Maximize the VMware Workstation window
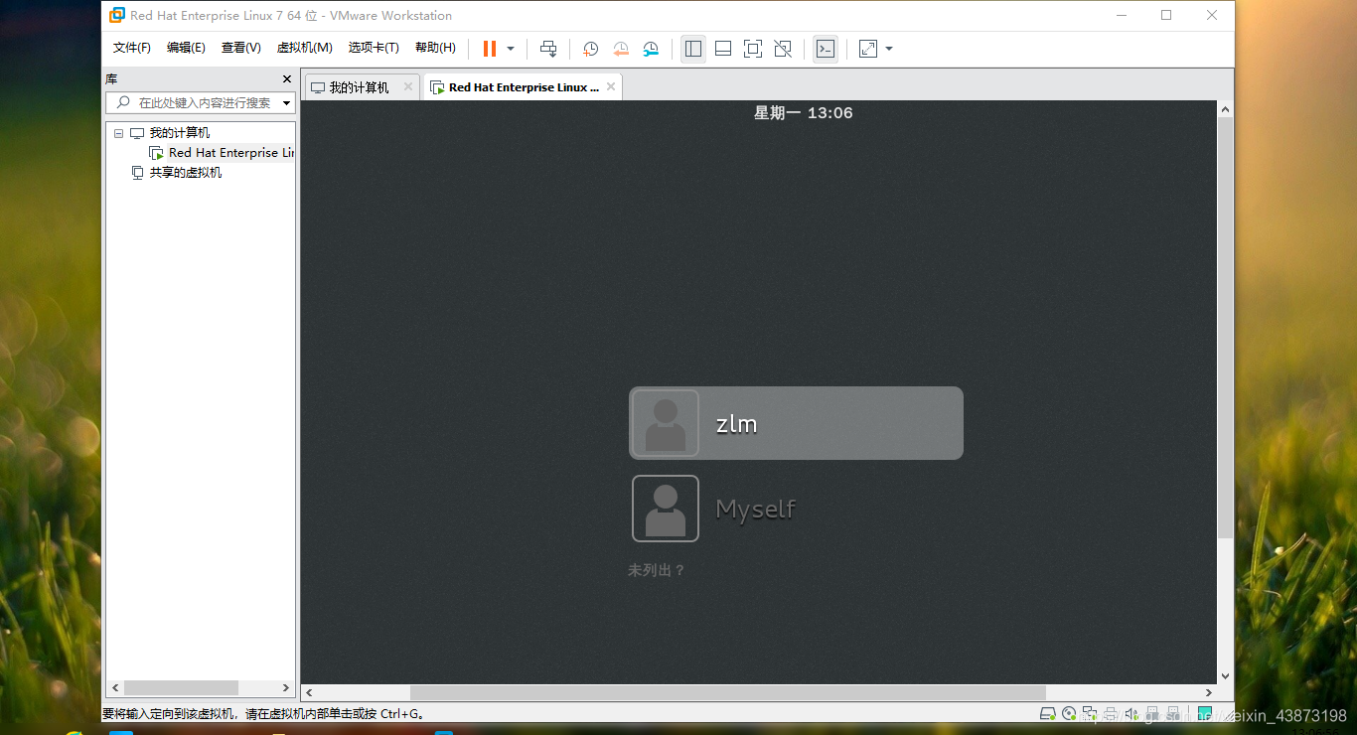 [x=1166, y=15]
